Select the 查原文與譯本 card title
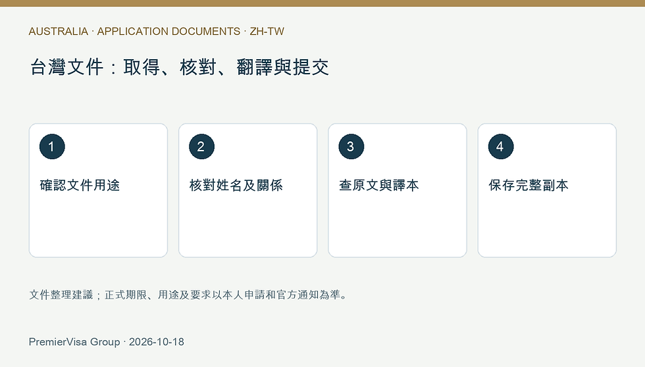The image size is (645, 367). (x=379, y=185)
